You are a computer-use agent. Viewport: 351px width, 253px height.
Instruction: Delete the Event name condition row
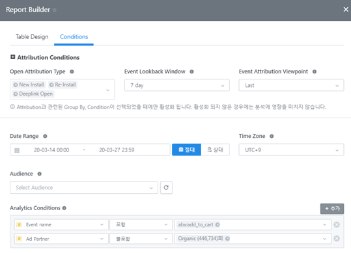[337, 224]
